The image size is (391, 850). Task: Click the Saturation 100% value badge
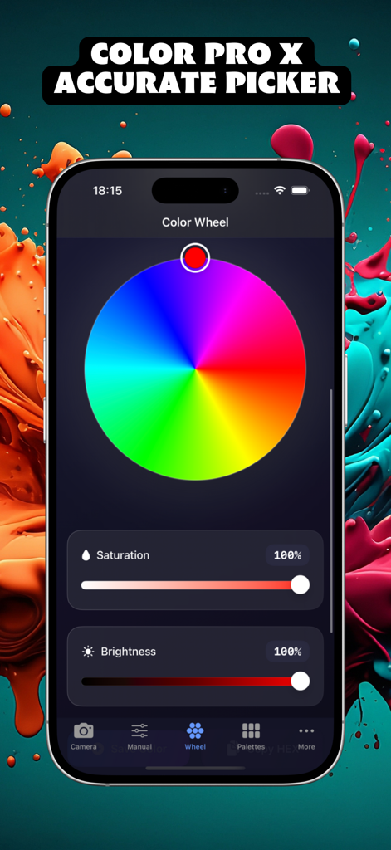pos(287,555)
